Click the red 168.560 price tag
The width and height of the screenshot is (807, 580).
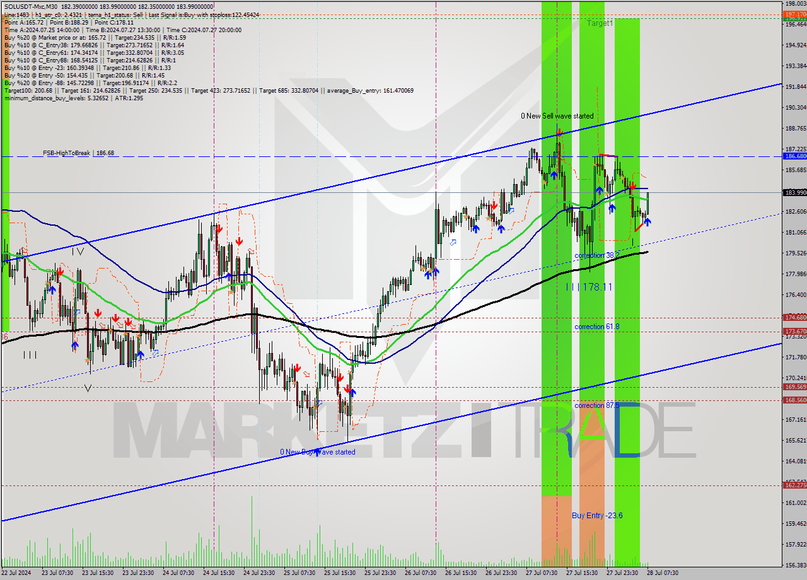pos(794,400)
